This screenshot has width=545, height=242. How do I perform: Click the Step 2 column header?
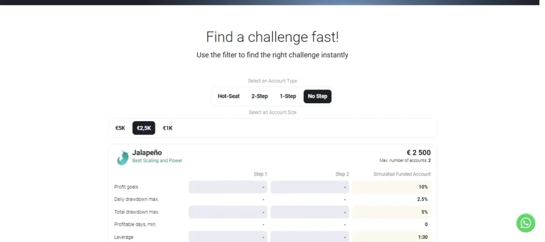(342, 174)
